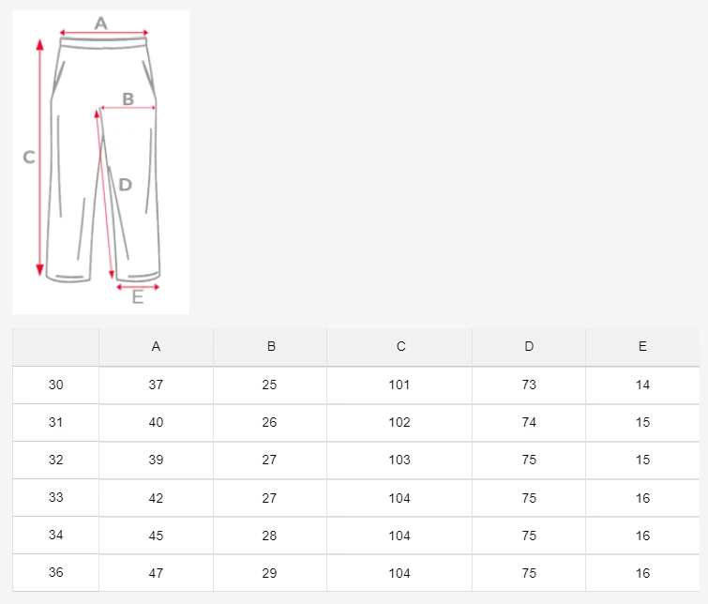Screen dimensions: 708x604
Task: Click the letter B label in diagram
Action: coord(128,98)
